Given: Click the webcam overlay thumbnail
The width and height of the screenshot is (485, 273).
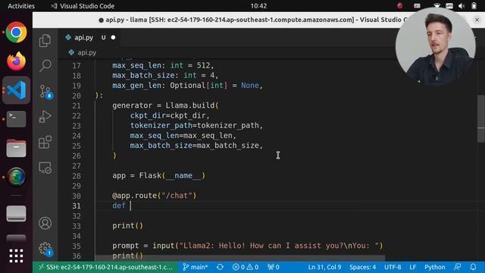Looking at the screenshot, I should coord(435,45).
